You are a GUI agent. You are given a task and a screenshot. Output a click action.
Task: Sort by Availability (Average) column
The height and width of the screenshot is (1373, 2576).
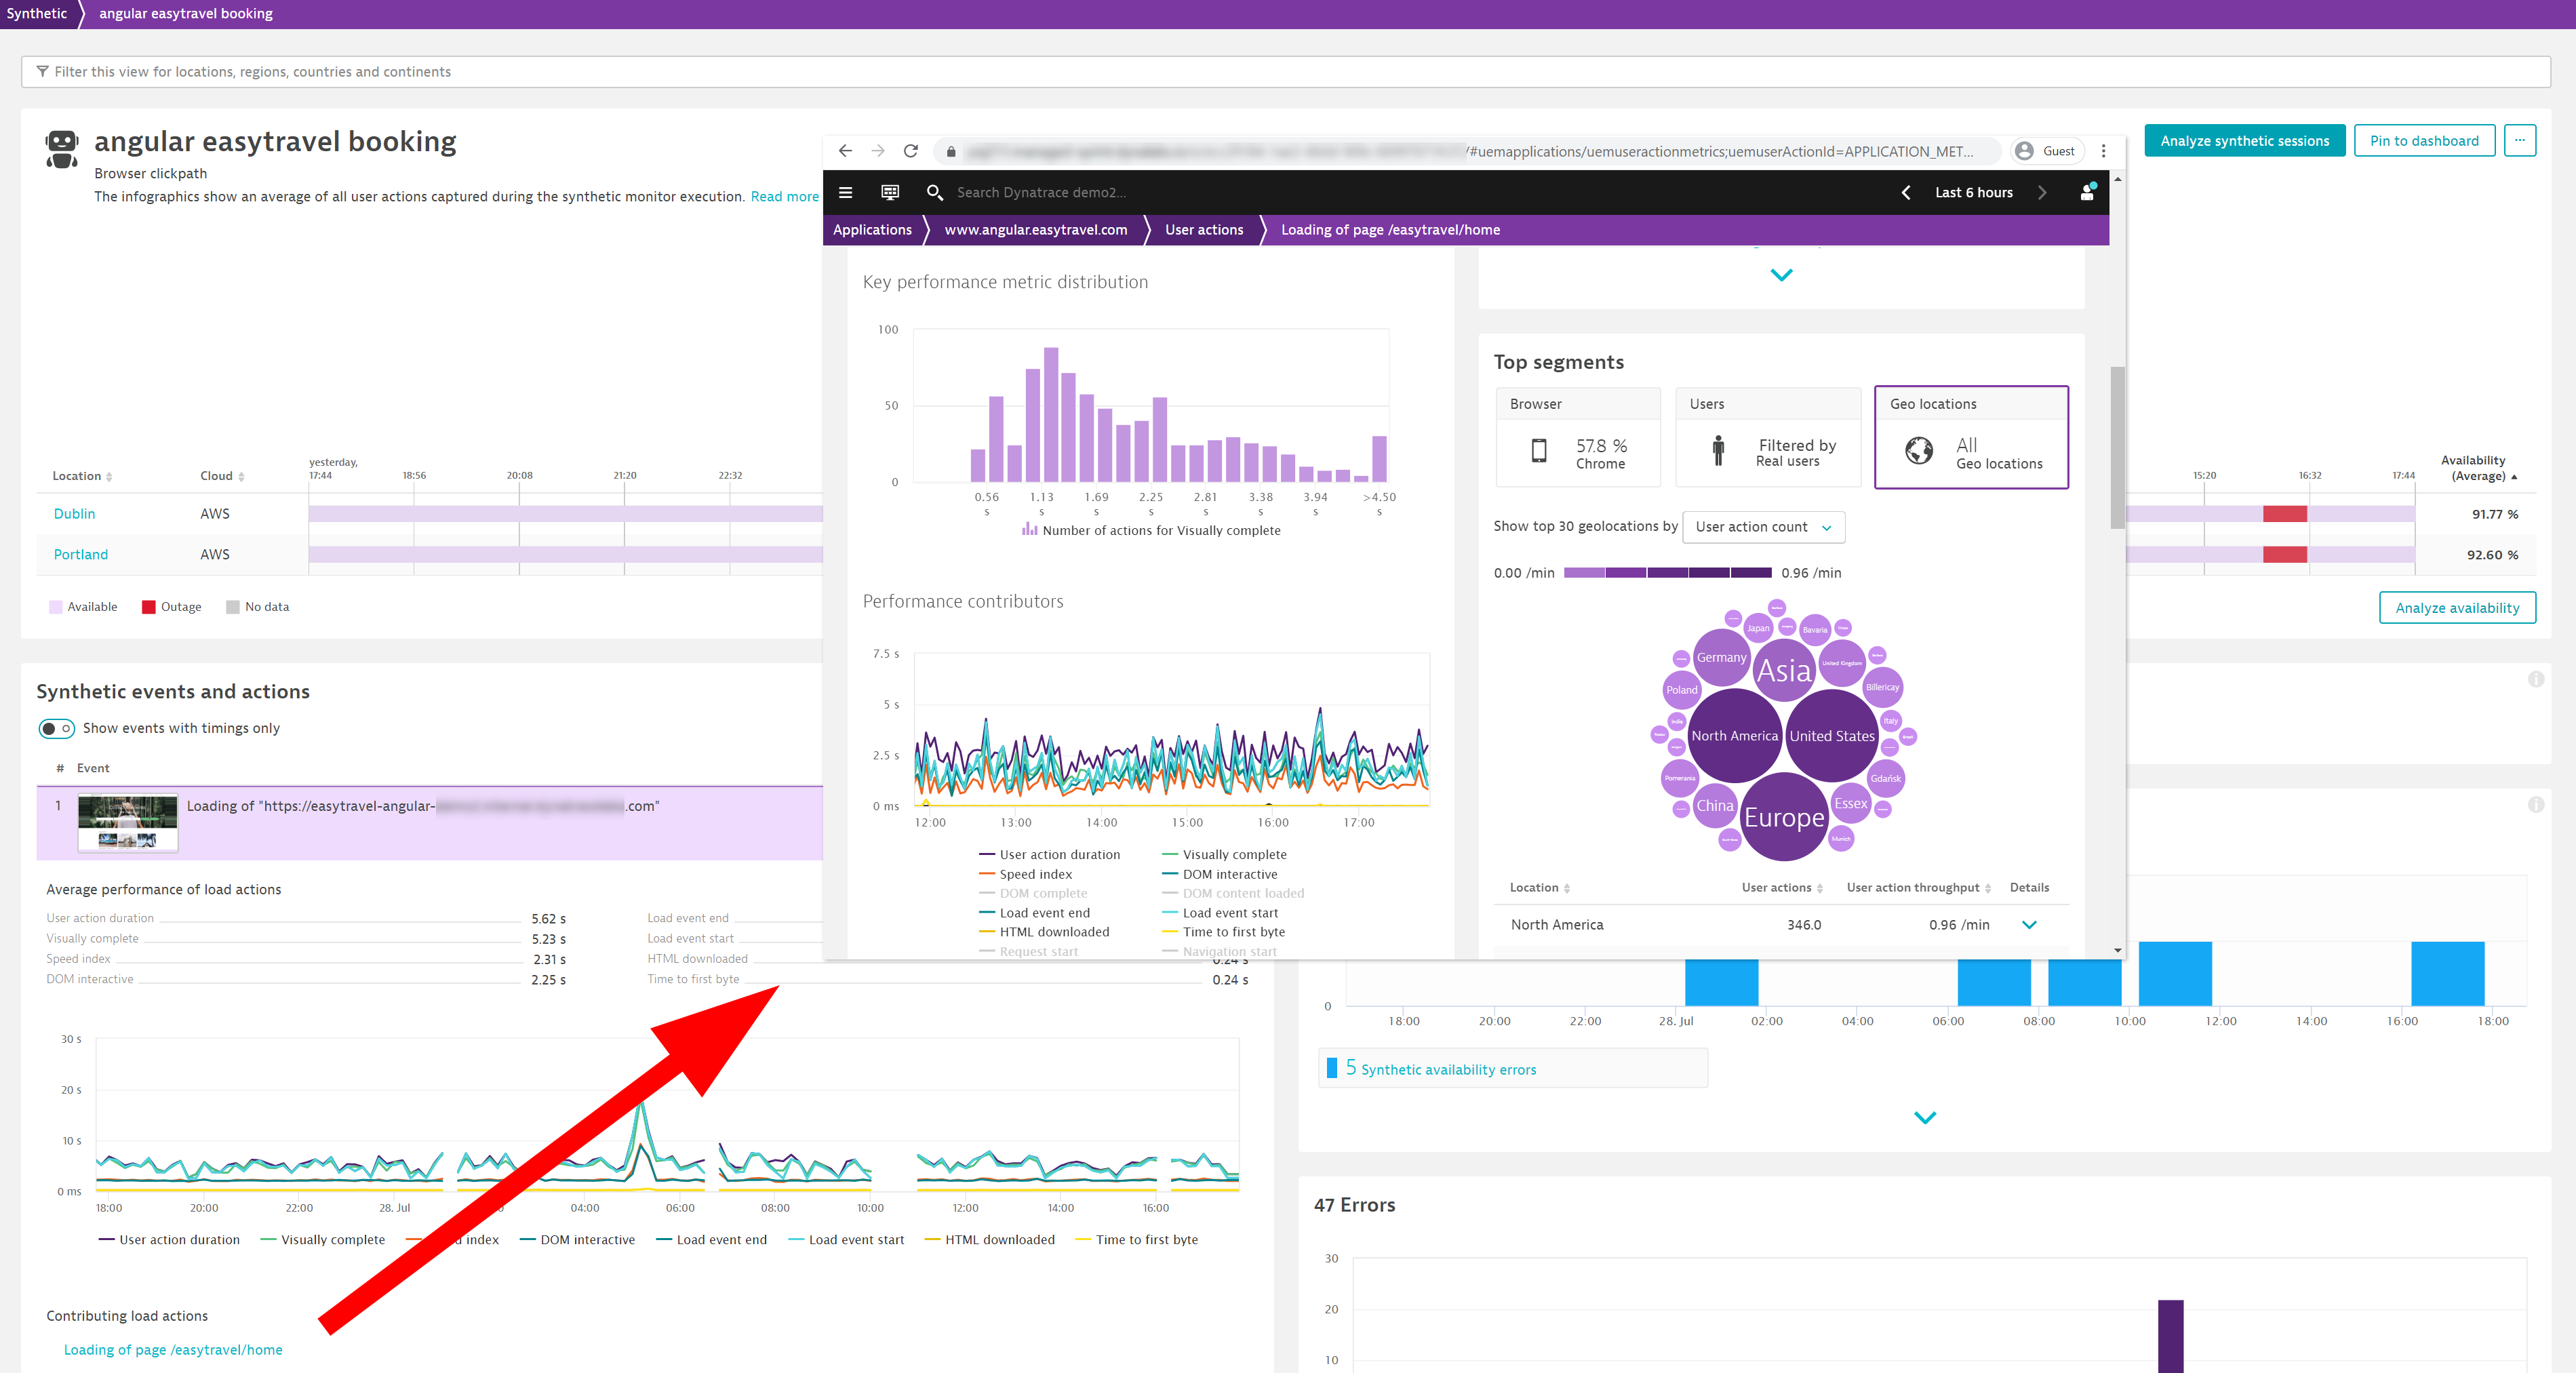2479,468
